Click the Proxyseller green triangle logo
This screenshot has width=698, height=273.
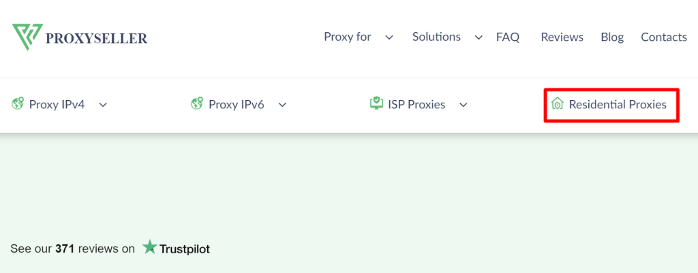coord(27,37)
